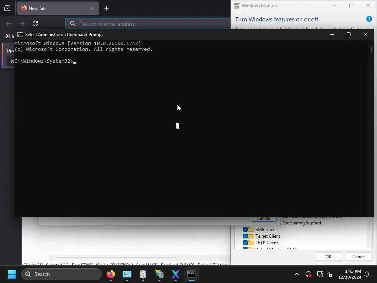The image size is (377, 283).
Task: Click the Firefox address bar
Action: tap(148, 24)
